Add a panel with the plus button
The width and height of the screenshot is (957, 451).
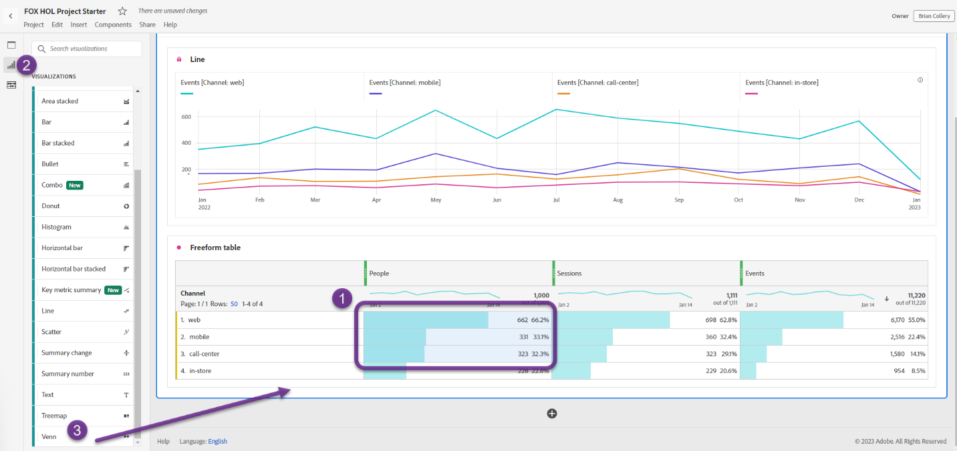552,414
